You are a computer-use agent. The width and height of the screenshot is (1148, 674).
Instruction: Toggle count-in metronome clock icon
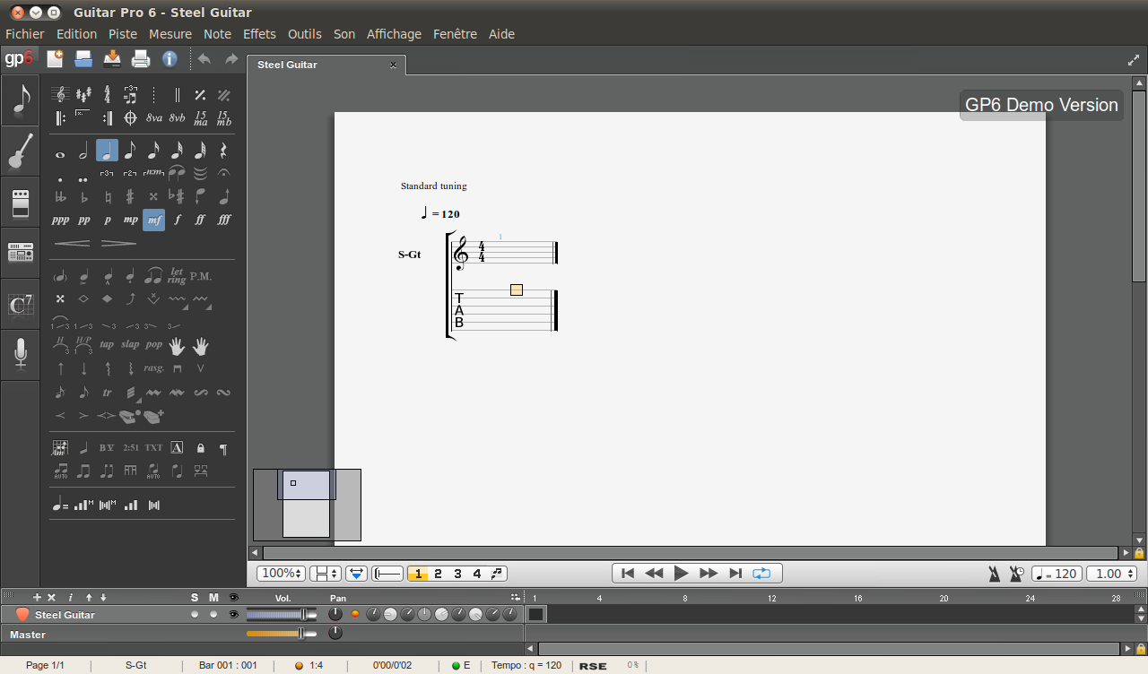tap(1017, 574)
